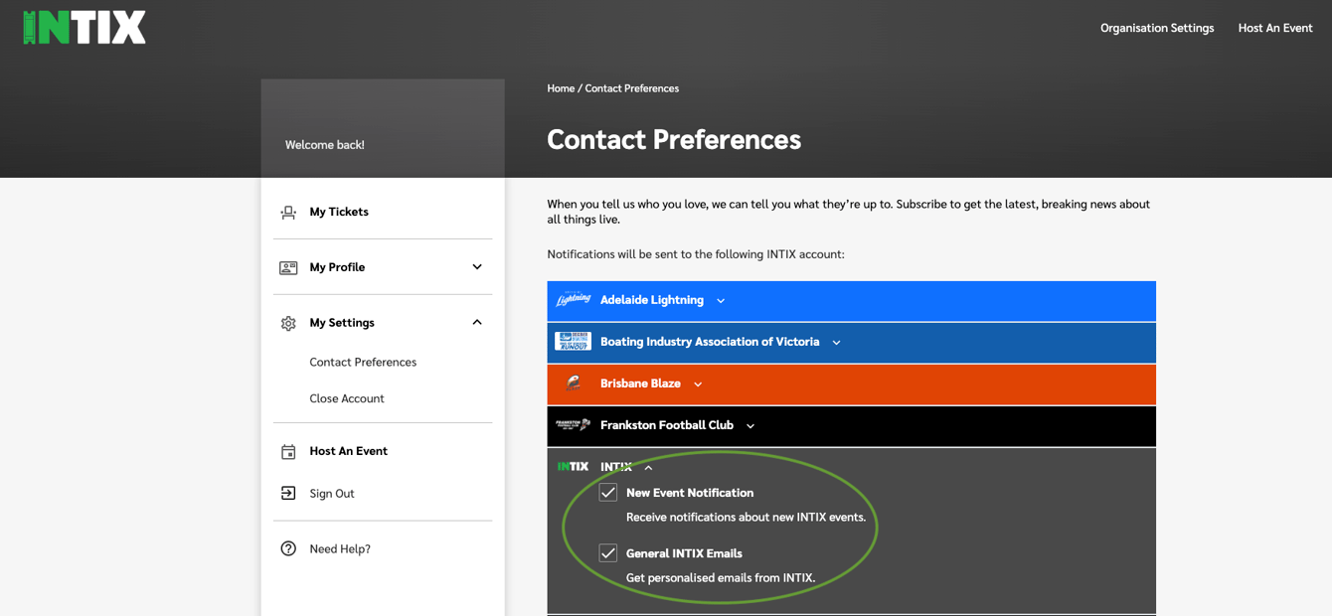Image resolution: width=1332 pixels, height=616 pixels.
Task: Select Close Account under My Settings
Action: [x=347, y=398]
